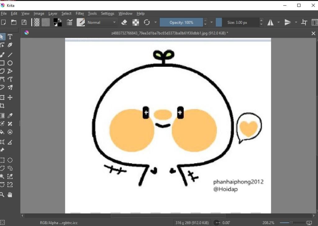Toggle the Vertical Mirror tool
The image size is (318, 226).
click(x=288, y=22)
